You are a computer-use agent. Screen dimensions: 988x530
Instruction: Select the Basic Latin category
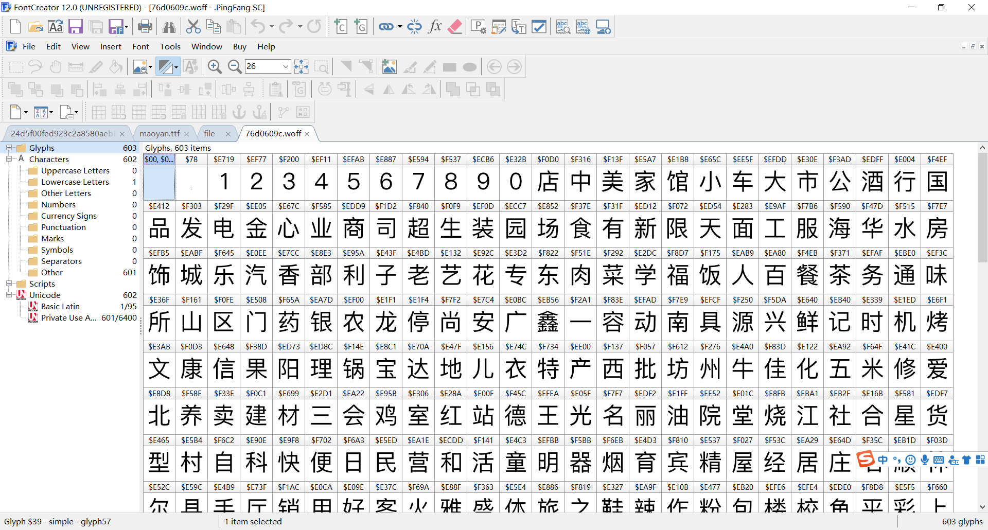click(60, 306)
